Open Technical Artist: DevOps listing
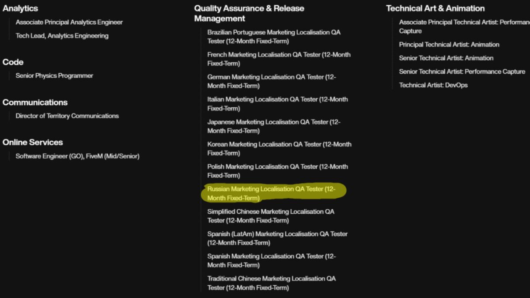The height and width of the screenshot is (298, 530). point(433,85)
